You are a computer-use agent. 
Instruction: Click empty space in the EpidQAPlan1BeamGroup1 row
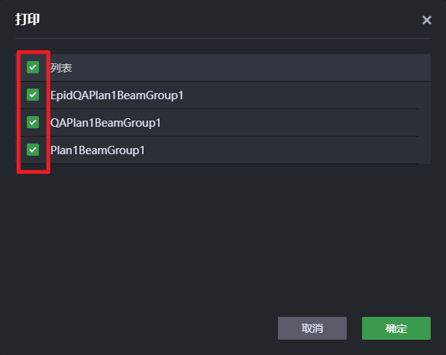point(299,95)
